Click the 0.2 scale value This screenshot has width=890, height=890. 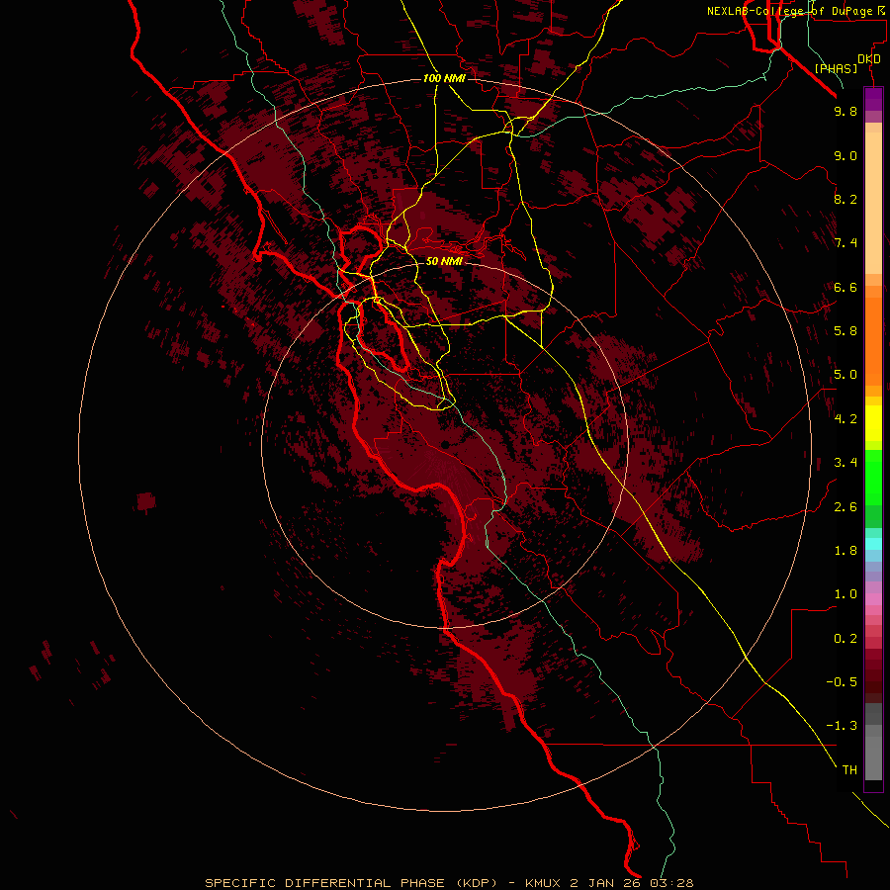(845, 639)
